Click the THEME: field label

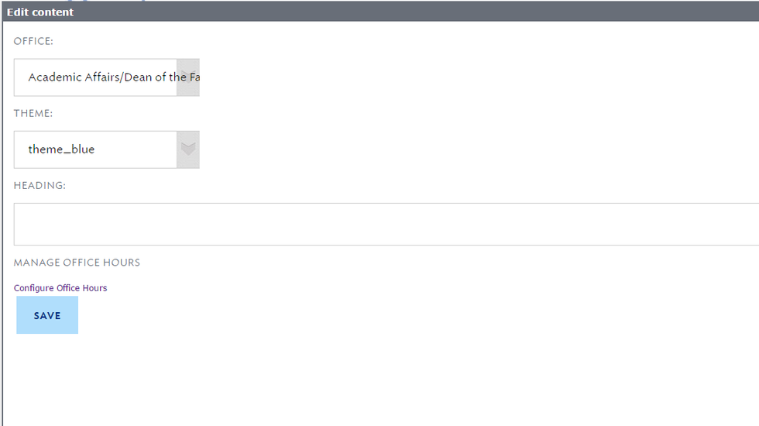tap(33, 113)
